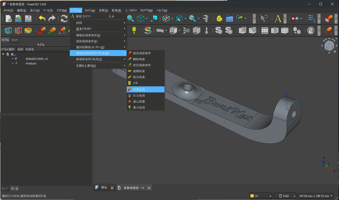Open the isometric view dropdown arrow
Viewport: 339px width, 200px height.
(147, 19)
